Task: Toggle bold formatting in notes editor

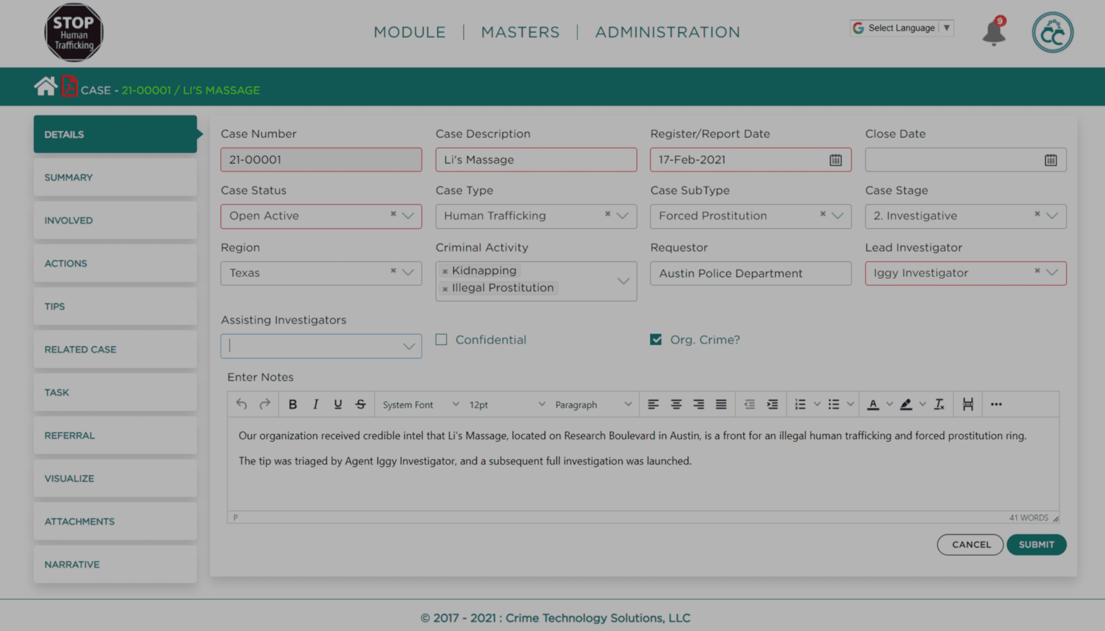Action: [x=293, y=405]
